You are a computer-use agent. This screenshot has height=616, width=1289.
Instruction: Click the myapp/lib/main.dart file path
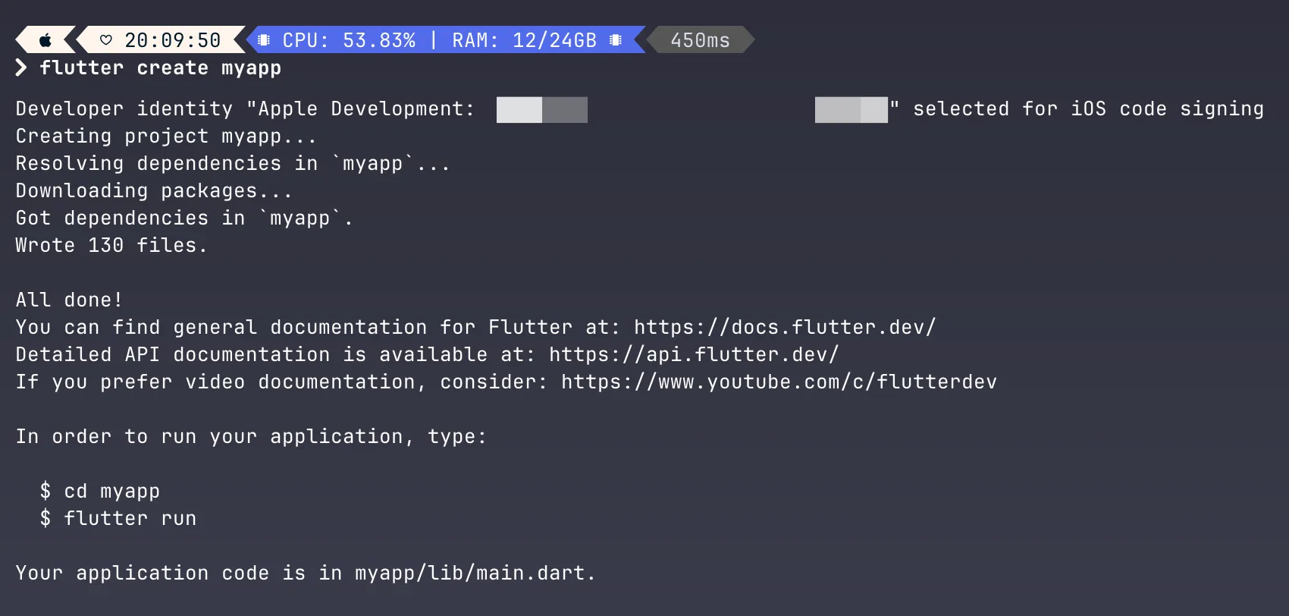pyautogui.click(x=469, y=573)
